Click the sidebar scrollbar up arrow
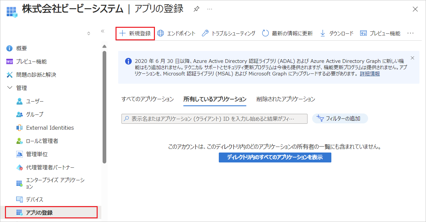 tap(104, 46)
